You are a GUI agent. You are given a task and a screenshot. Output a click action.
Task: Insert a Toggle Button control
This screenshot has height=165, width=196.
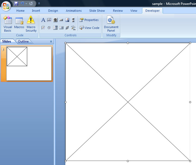pyautogui.click(x=67, y=28)
